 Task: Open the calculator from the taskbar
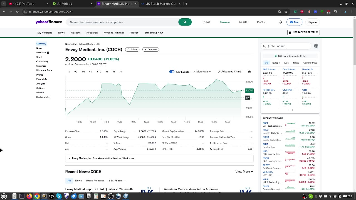[96, 196]
